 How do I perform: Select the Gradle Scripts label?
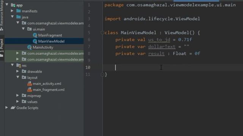point(27,108)
